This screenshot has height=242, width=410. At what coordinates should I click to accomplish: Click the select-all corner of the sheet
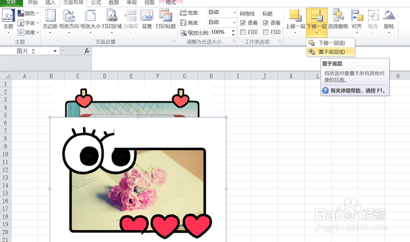(6, 76)
